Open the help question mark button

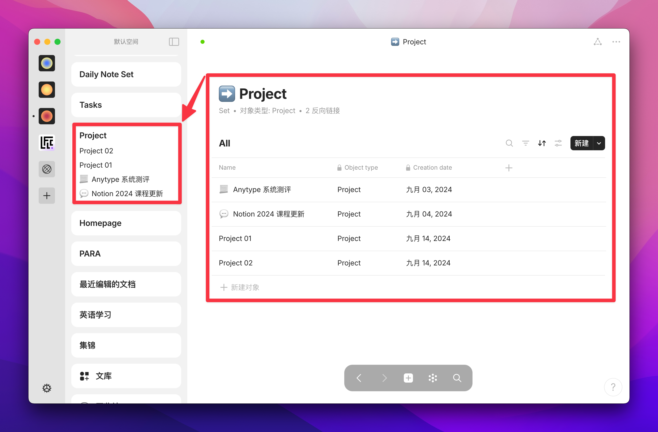613,387
